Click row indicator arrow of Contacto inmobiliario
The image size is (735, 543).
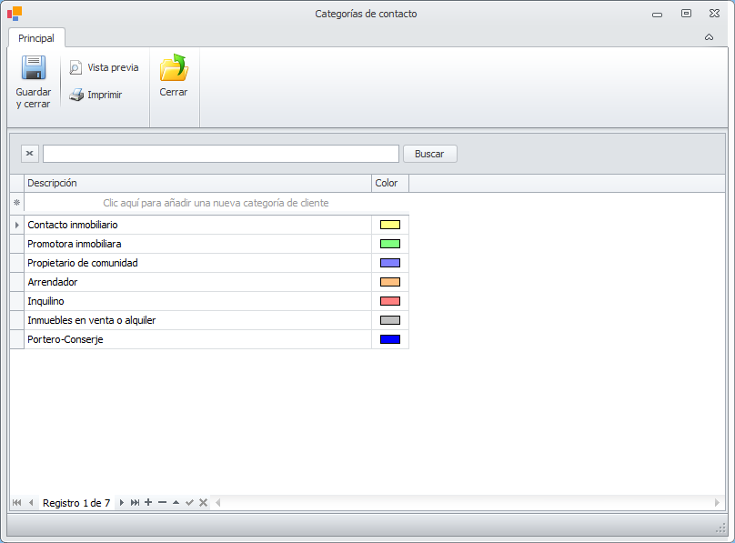pos(17,225)
